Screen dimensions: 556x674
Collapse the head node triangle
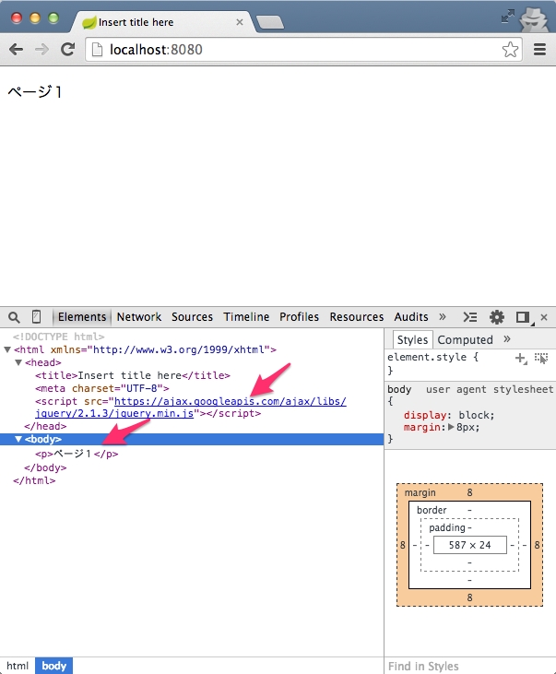[x=18, y=362]
